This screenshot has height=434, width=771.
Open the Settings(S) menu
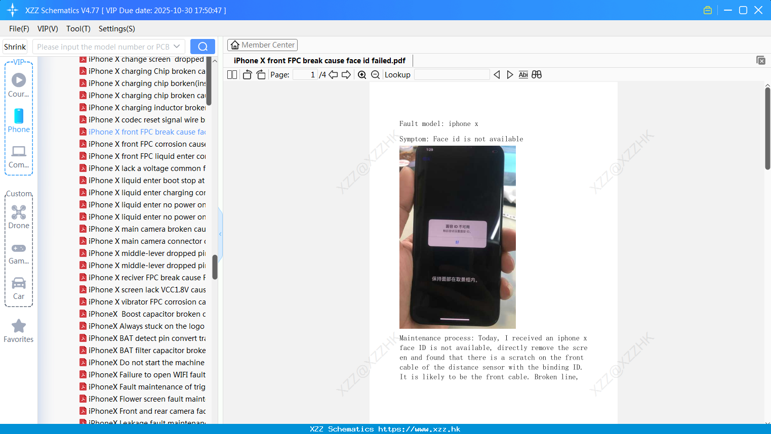(117, 29)
